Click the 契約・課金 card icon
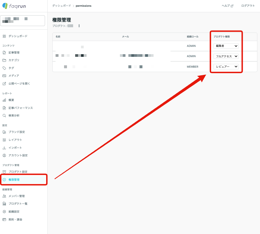Screen dimensions: 260x234 (x=4, y=220)
